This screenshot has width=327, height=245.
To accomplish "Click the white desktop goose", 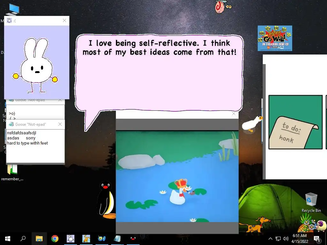I will pyautogui.click(x=252, y=124).
